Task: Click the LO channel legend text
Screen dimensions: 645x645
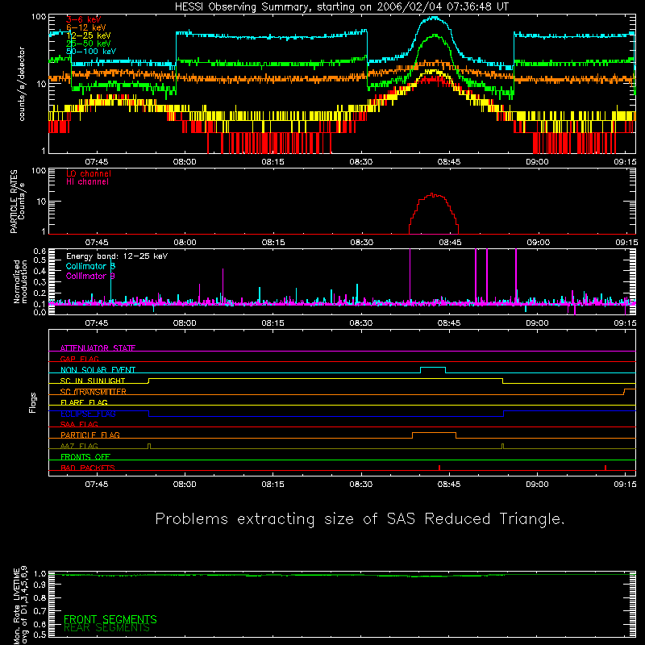Action: (x=89, y=173)
